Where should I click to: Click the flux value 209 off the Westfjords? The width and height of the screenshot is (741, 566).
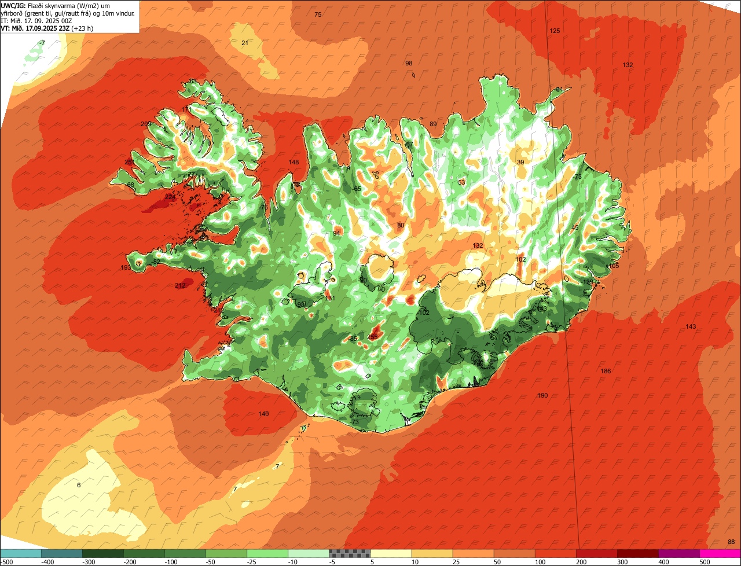[x=146, y=124]
